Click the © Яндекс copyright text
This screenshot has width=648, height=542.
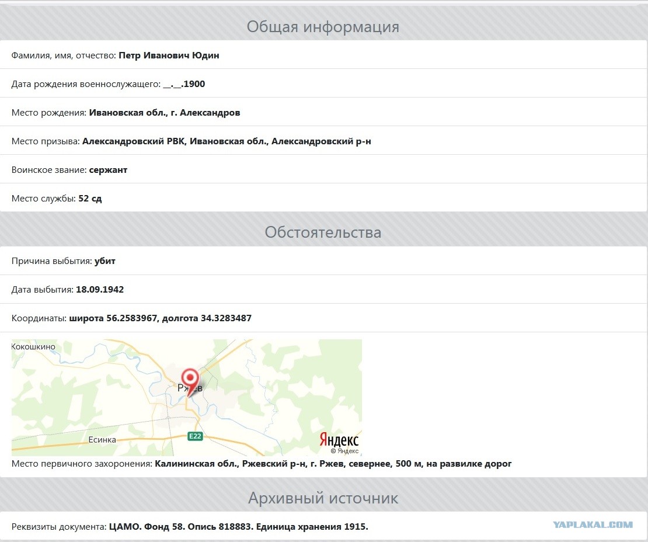click(344, 451)
